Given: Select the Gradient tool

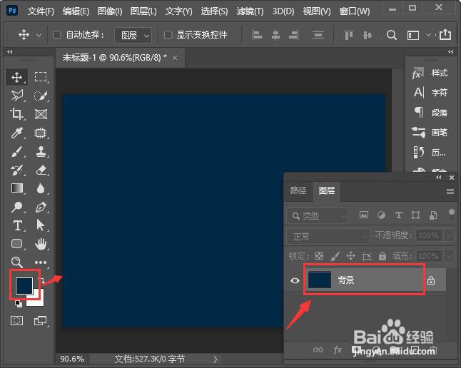Looking at the screenshot, I should click(16, 188).
